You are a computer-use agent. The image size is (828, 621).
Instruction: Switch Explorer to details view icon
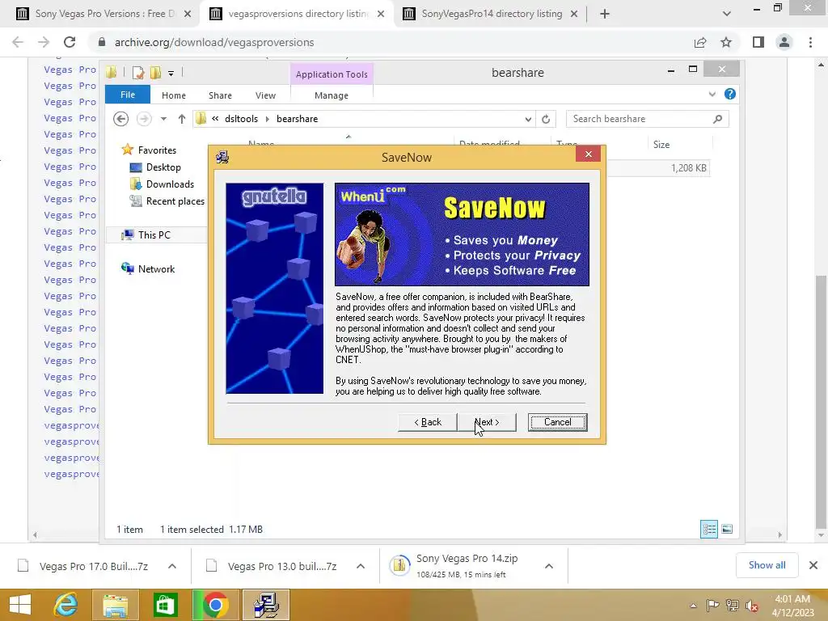tap(708, 529)
